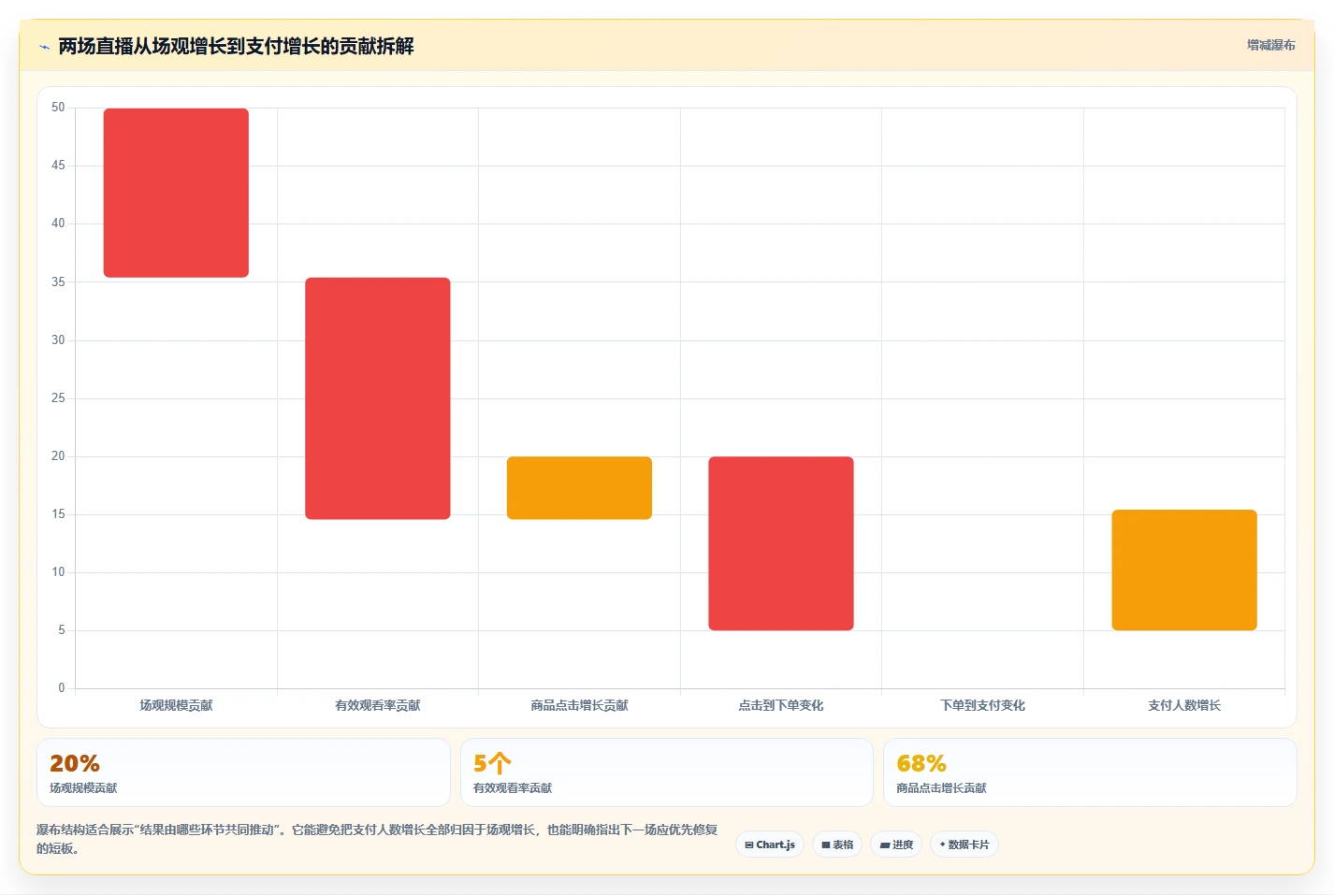Click the x-axis label 场观规模贡献
Viewport: 1334px width, 895px height.
(176, 705)
